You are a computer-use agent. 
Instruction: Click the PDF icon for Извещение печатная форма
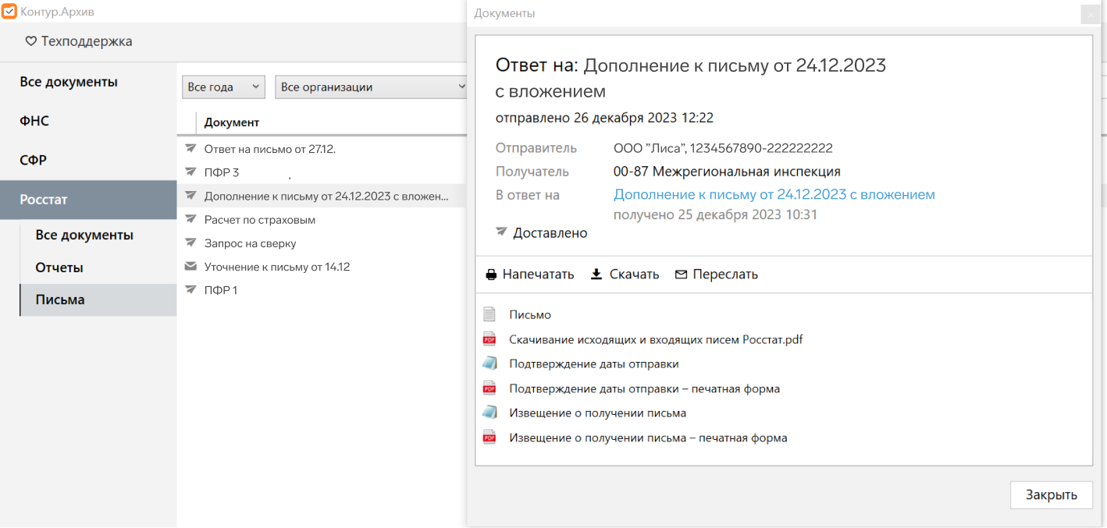[x=489, y=438]
